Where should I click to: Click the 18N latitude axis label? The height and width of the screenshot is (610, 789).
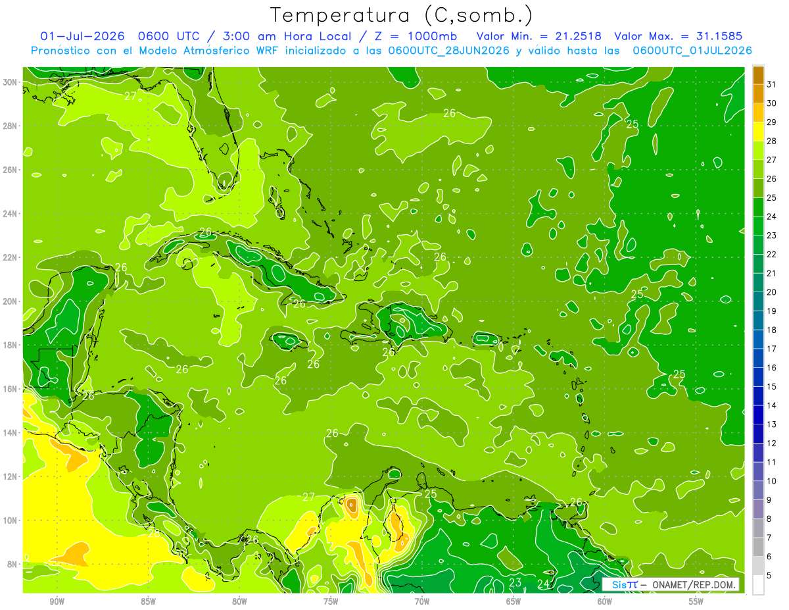11,345
